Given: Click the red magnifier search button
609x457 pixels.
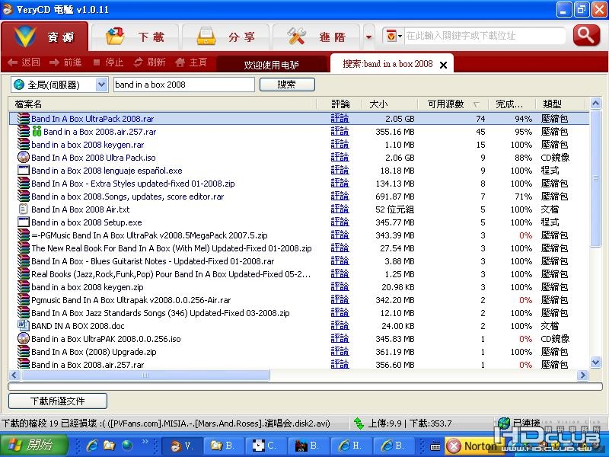Looking at the screenshot, I should click(x=586, y=36).
